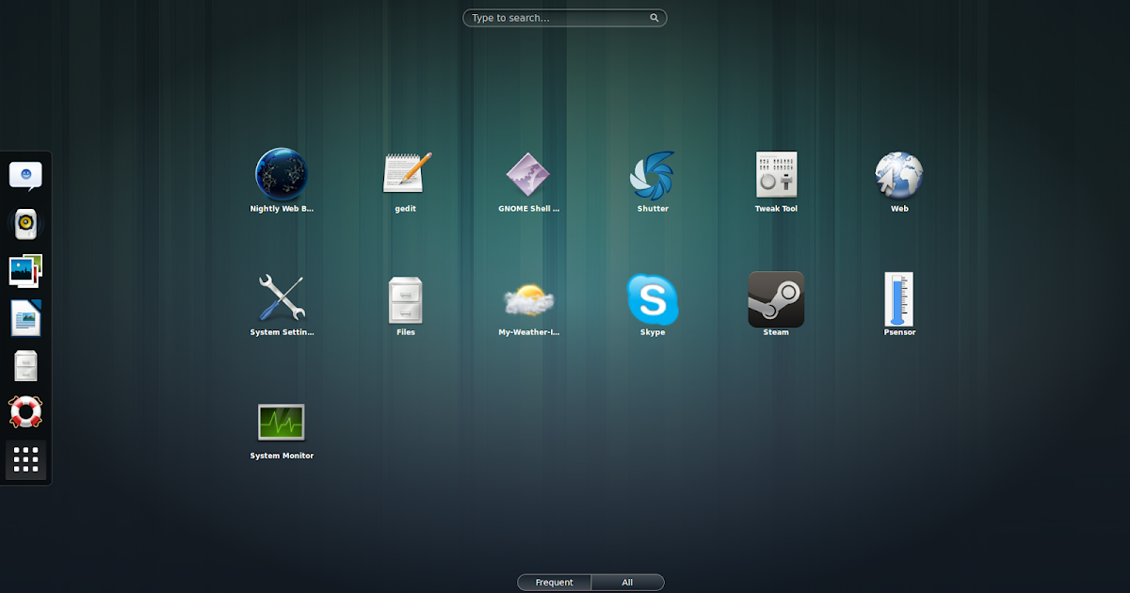Open Help via the lifesaver dock icon

25,412
